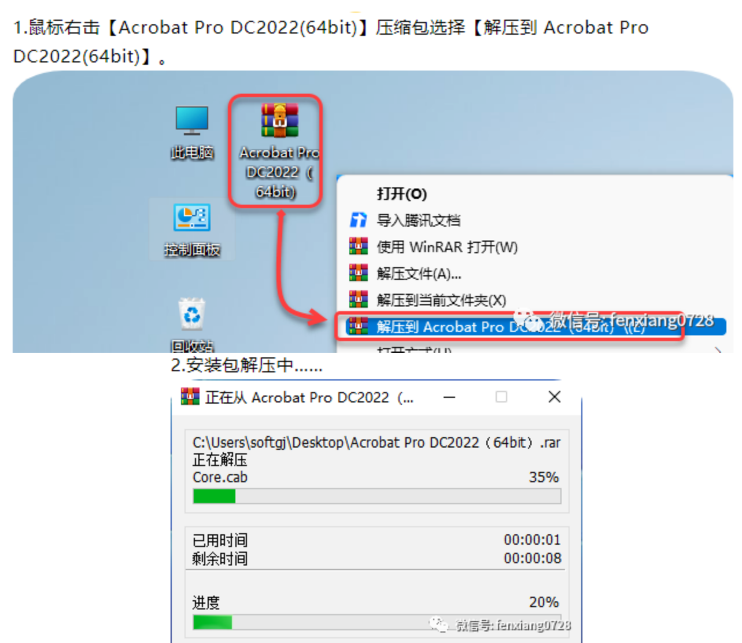Choose 打开(O) from the context menu
Screen dimensions: 742x643
coord(402,194)
